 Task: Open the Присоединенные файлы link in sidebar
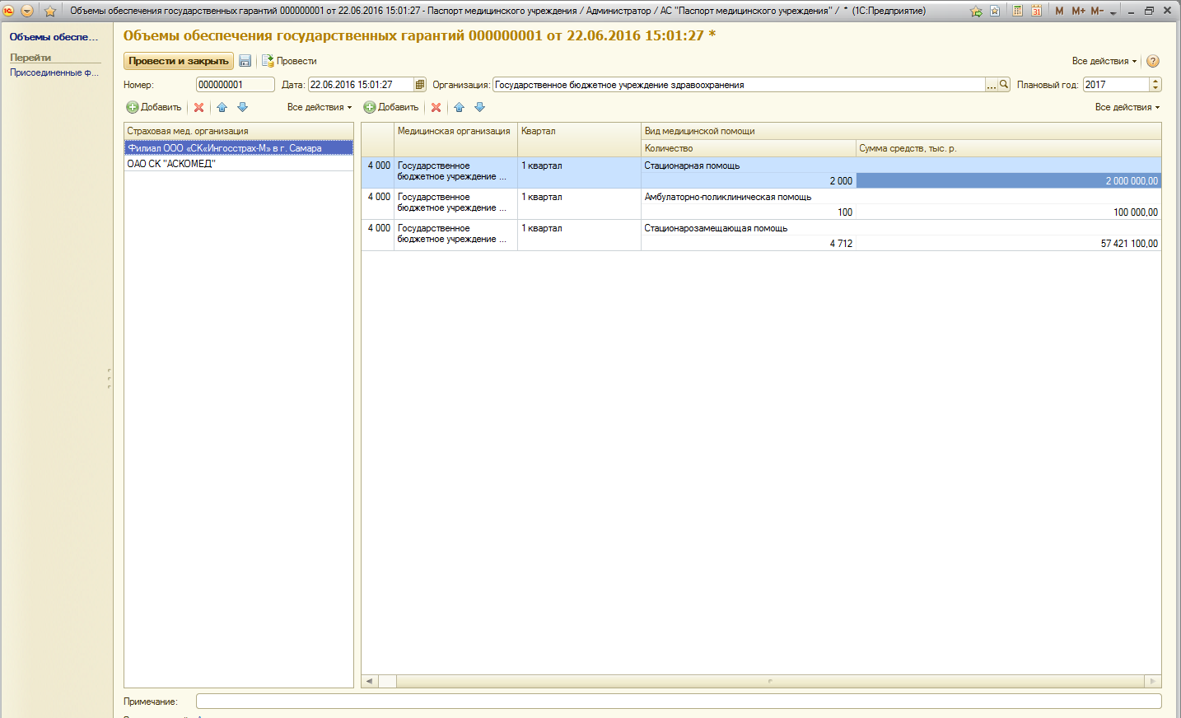pos(54,72)
